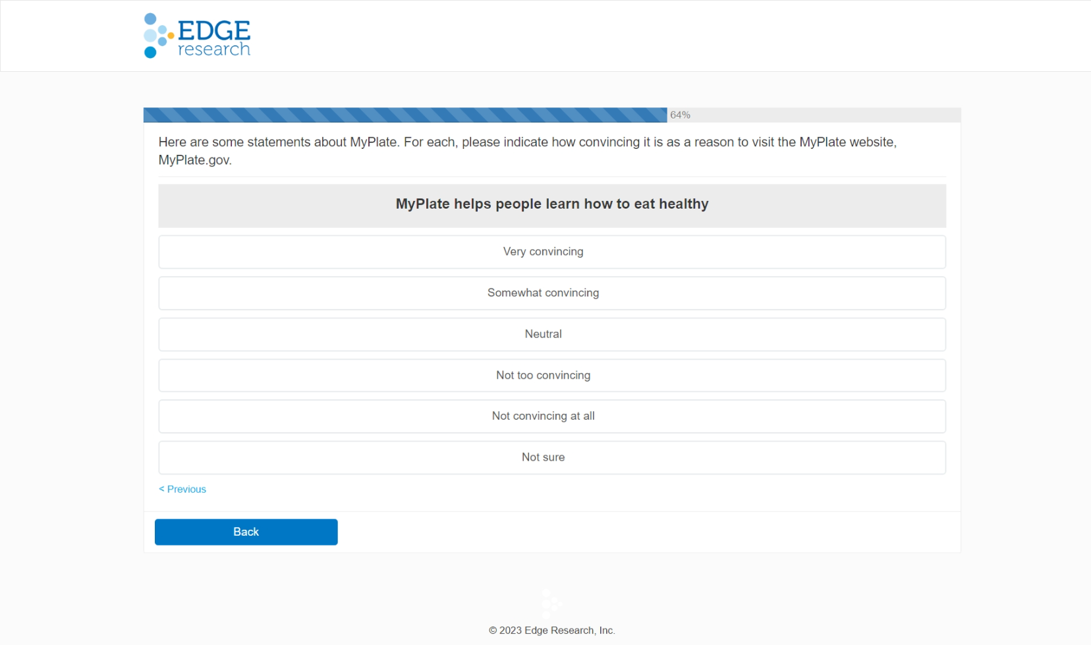
Task: Click the blue Back button
Action: click(x=246, y=532)
